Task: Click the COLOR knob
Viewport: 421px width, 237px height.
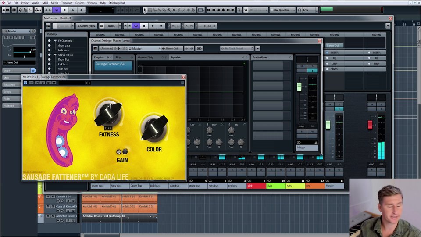Action: [154, 129]
